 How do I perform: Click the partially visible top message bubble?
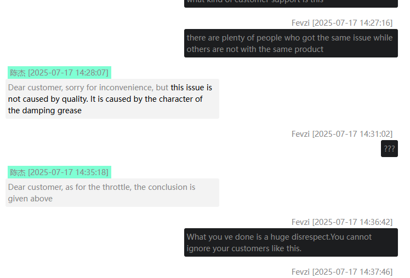coord(291,3)
